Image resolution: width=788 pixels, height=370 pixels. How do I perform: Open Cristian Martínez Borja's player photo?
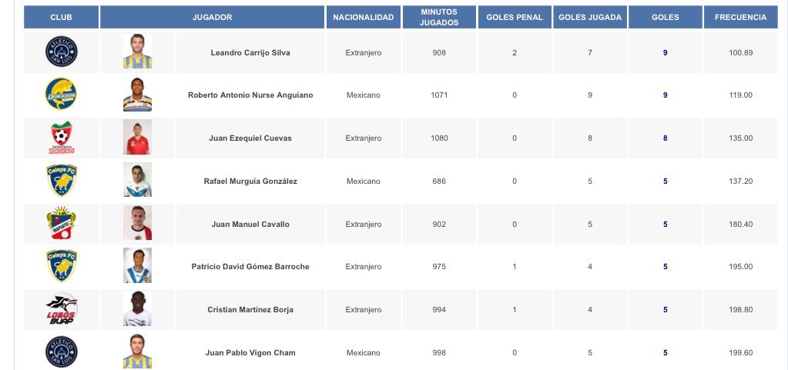pos(137,309)
